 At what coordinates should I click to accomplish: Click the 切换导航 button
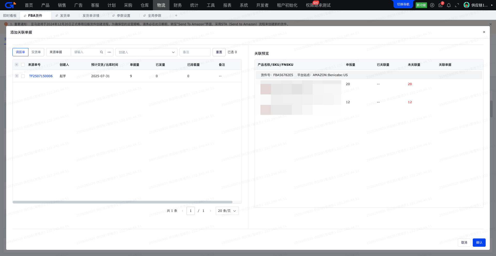[403, 4]
